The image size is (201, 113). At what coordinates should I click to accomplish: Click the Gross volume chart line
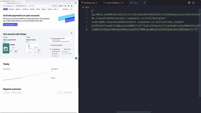[26, 77]
